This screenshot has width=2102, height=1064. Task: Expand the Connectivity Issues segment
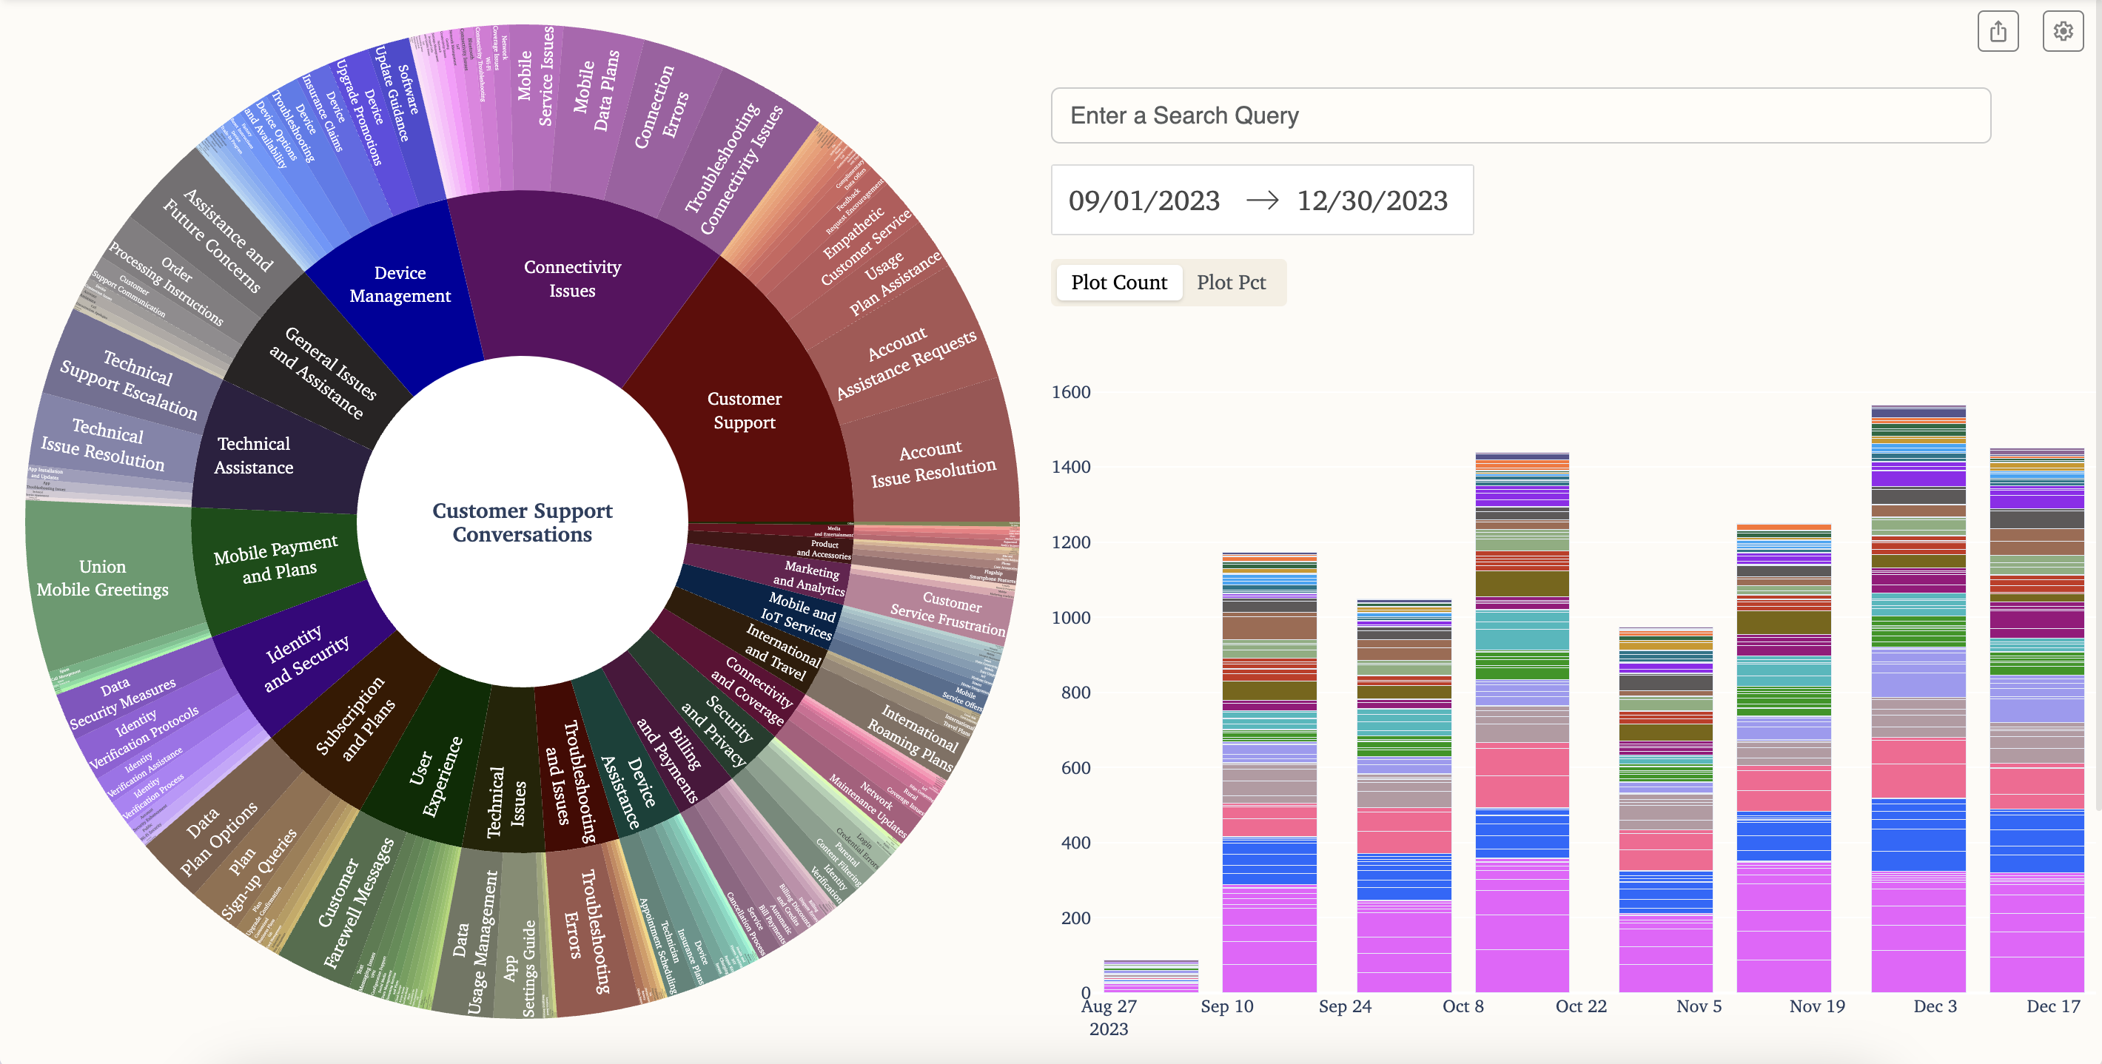(572, 278)
